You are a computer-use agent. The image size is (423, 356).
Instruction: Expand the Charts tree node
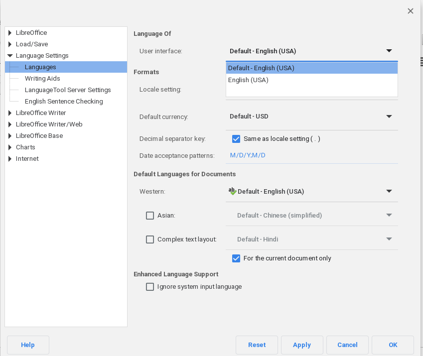pos(10,147)
